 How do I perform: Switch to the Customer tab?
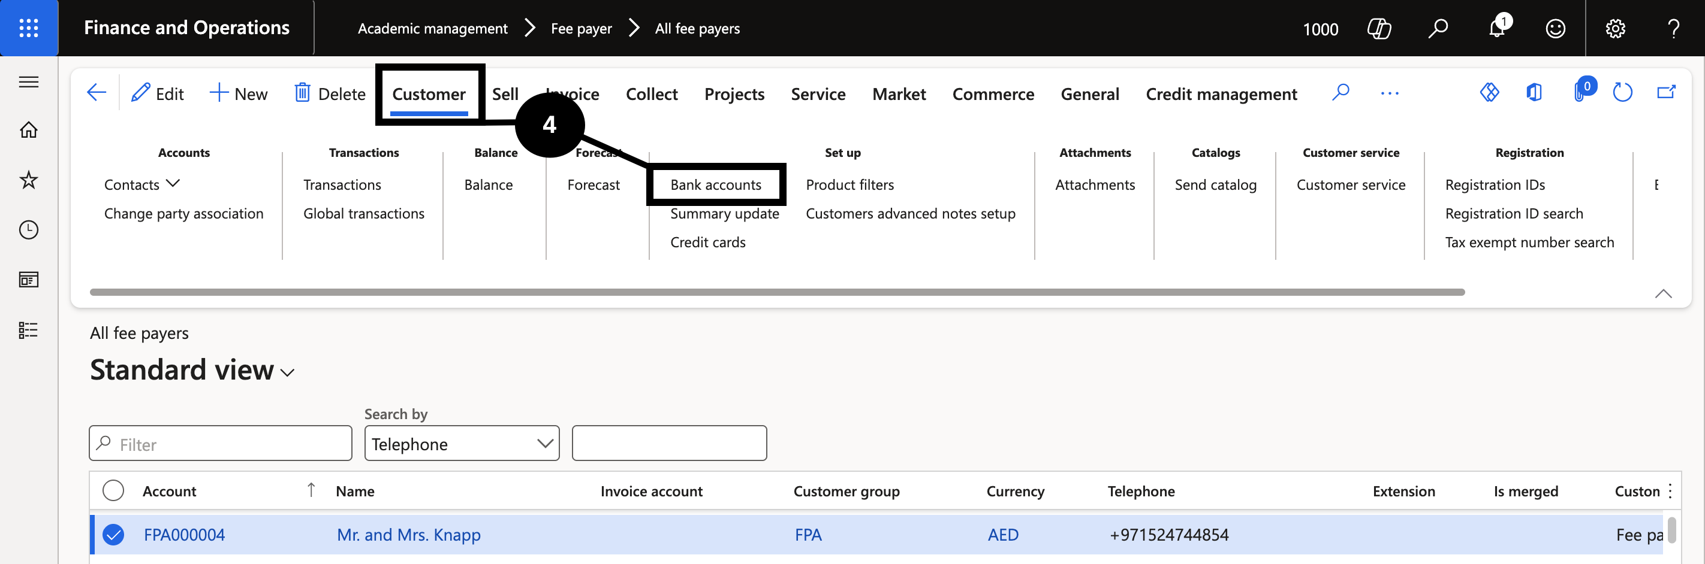point(429,94)
